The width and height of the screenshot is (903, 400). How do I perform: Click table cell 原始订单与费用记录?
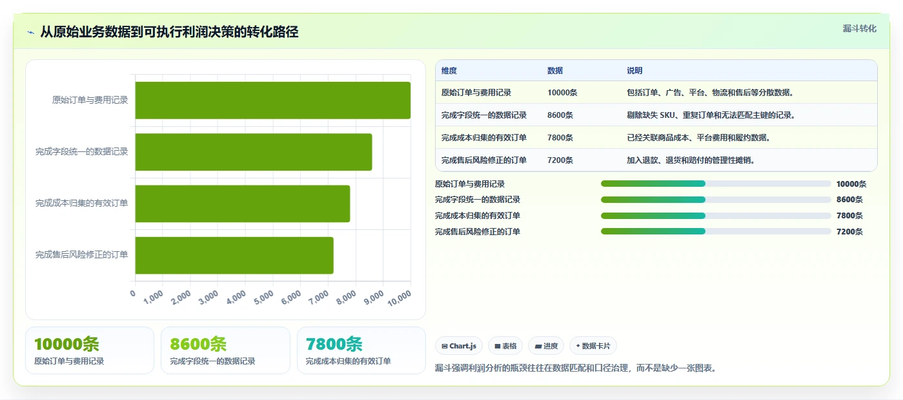(x=476, y=93)
